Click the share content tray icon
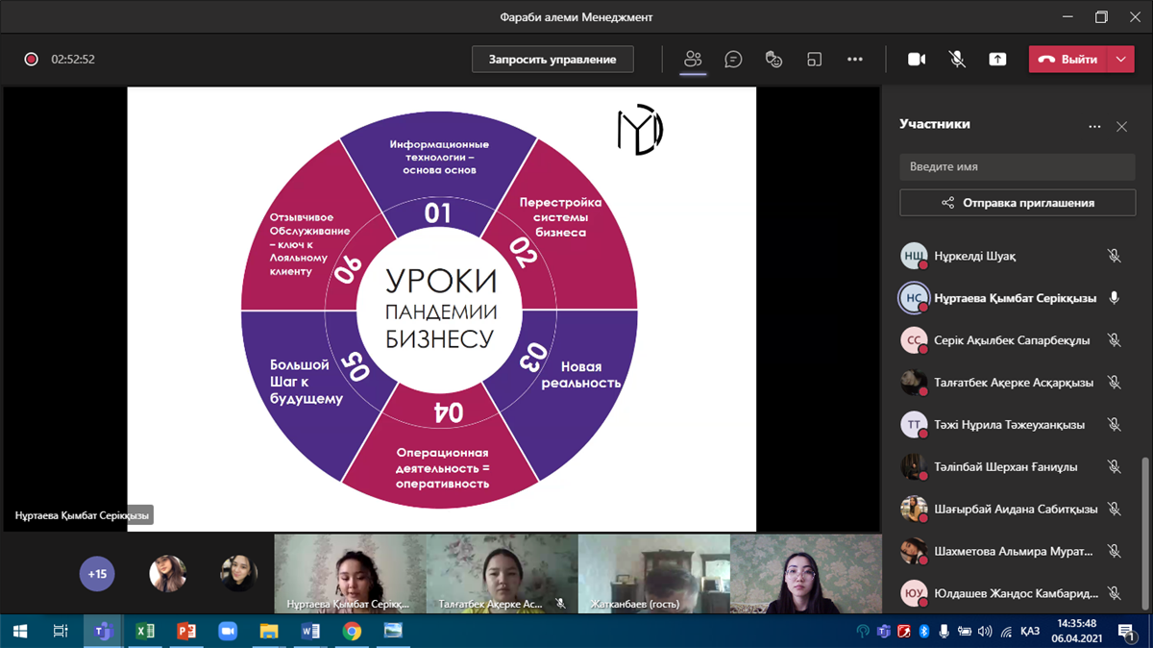Screen dimensions: 1153x648 click(x=997, y=60)
